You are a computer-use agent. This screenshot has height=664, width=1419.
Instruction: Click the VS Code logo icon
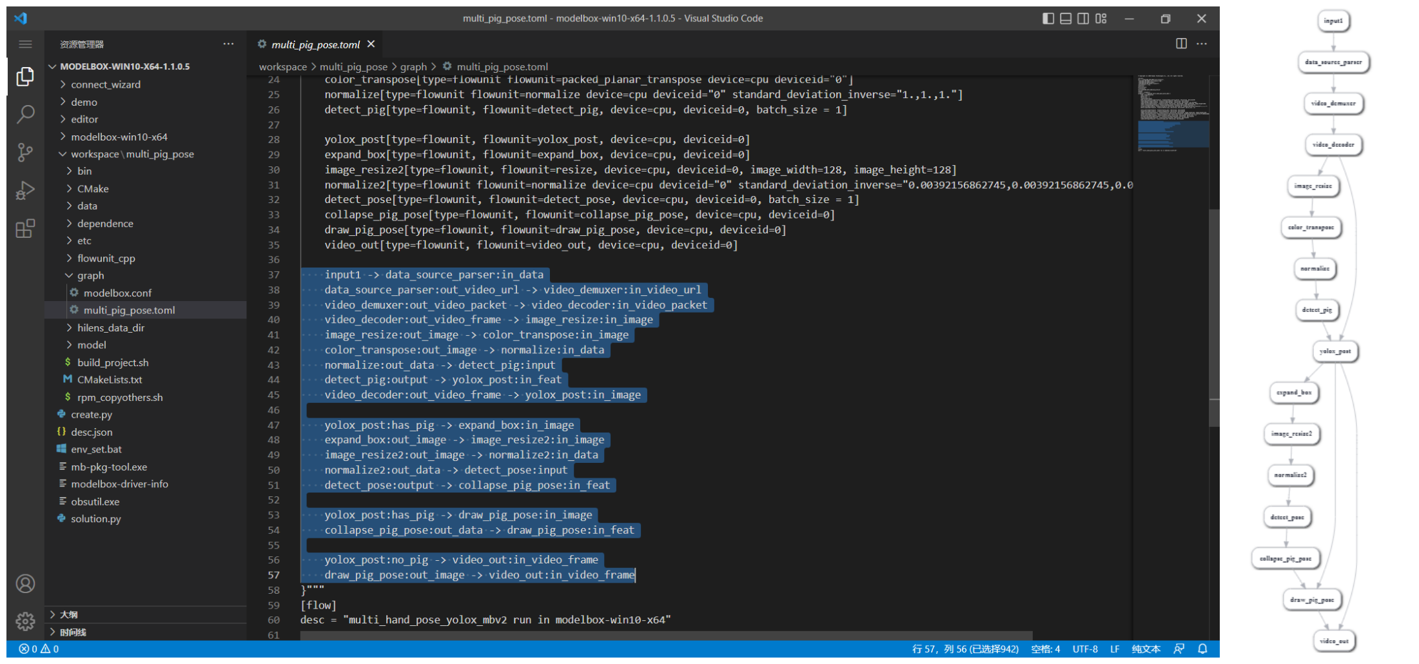21,18
